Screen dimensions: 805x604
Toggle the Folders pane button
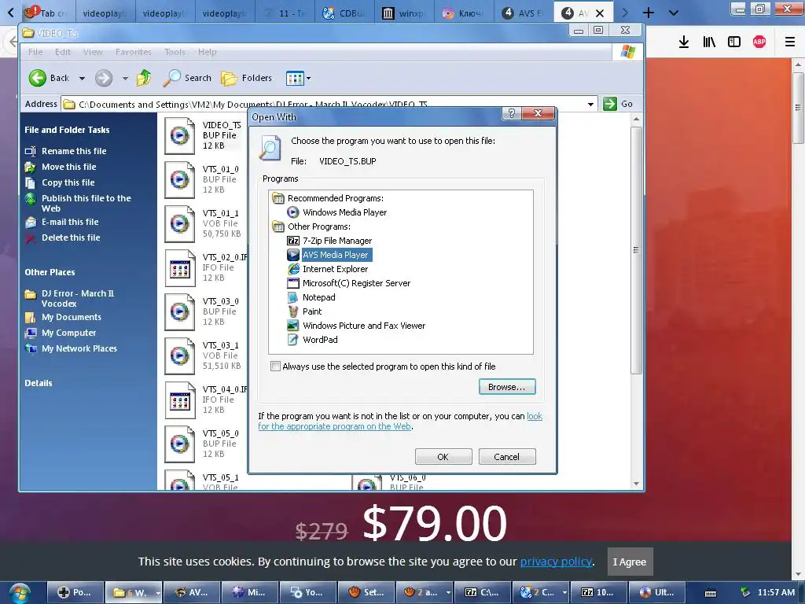click(x=246, y=78)
